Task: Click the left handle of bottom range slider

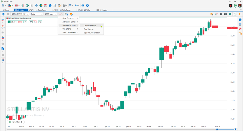Action: (x=217, y=129)
